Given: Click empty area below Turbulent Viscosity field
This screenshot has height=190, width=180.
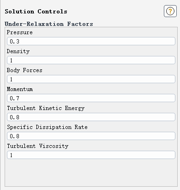Looking at the screenshot, I should point(91,172).
